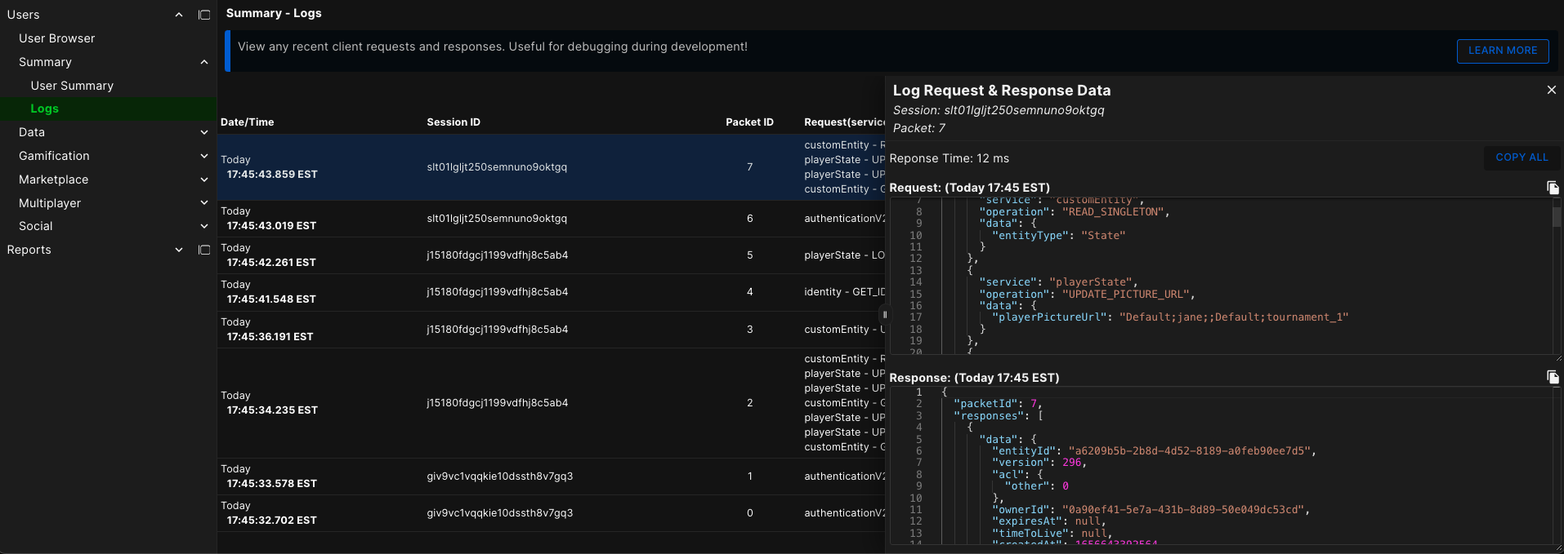This screenshot has height=554, width=1564.
Task: Select the log row with Packet ID 0
Action: coord(552,513)
